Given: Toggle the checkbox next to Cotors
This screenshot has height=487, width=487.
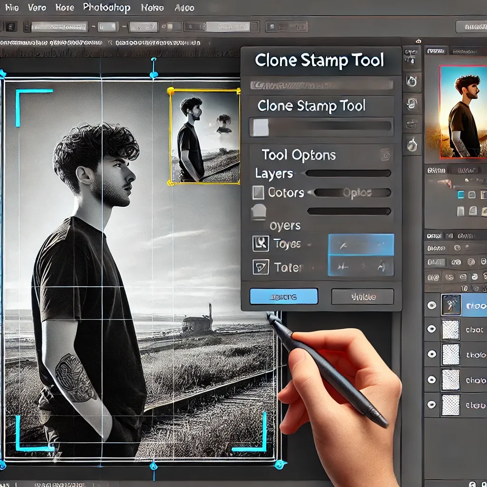Looking at the screenshot, I should [258, 193].
